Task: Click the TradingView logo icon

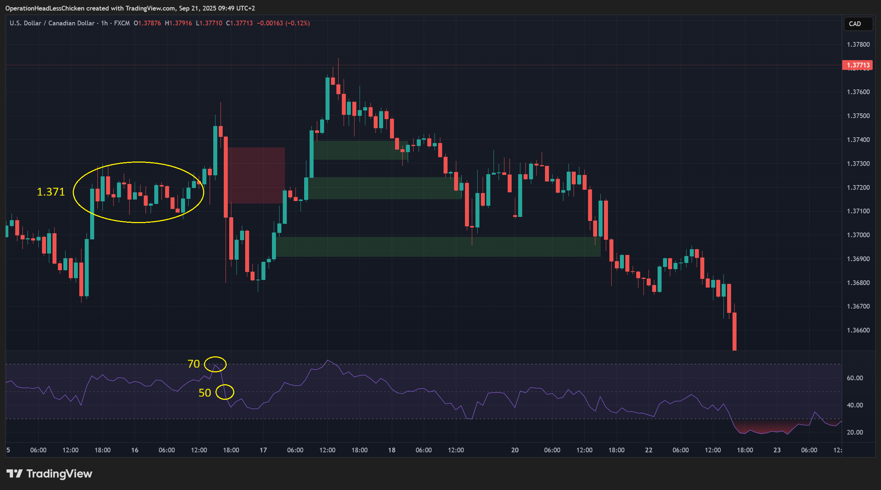Action: point(14,473)
